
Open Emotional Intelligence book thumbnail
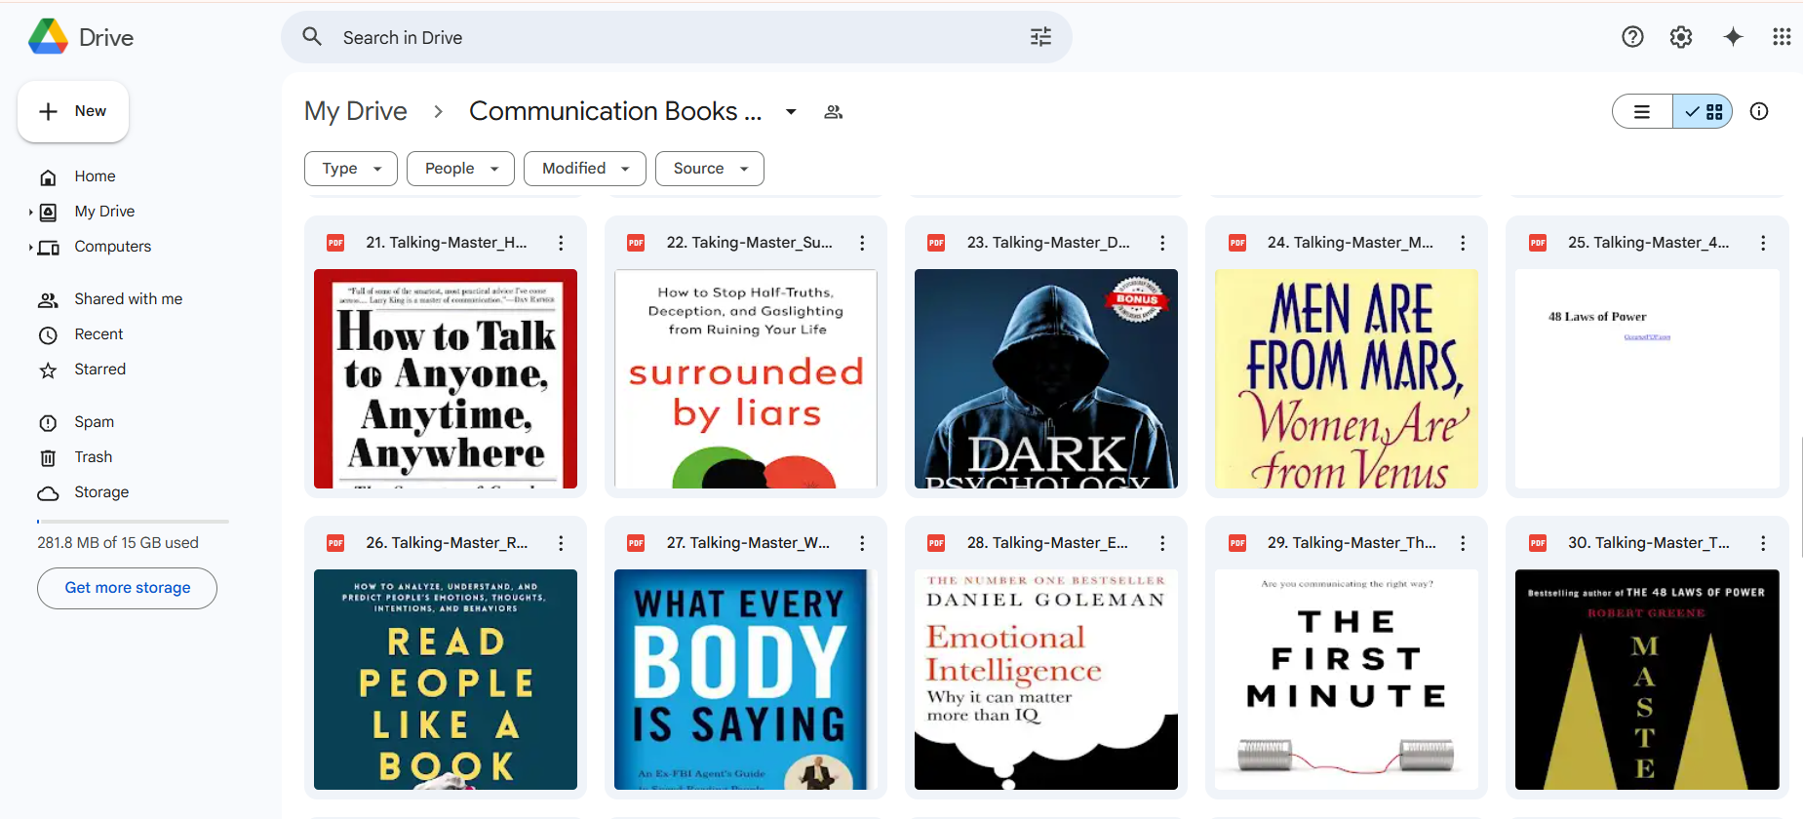1046,680
